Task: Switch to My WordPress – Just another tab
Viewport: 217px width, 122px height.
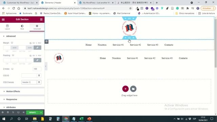Action: click(96, 3)
